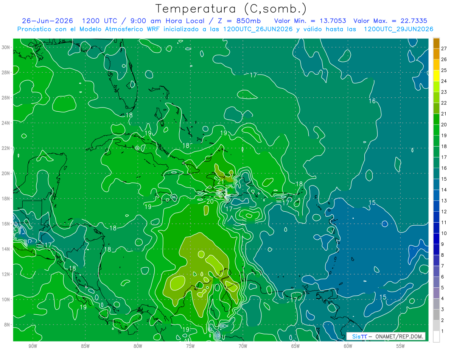
Task: Click the 28N latitude label
Action: tap(6, 72)
